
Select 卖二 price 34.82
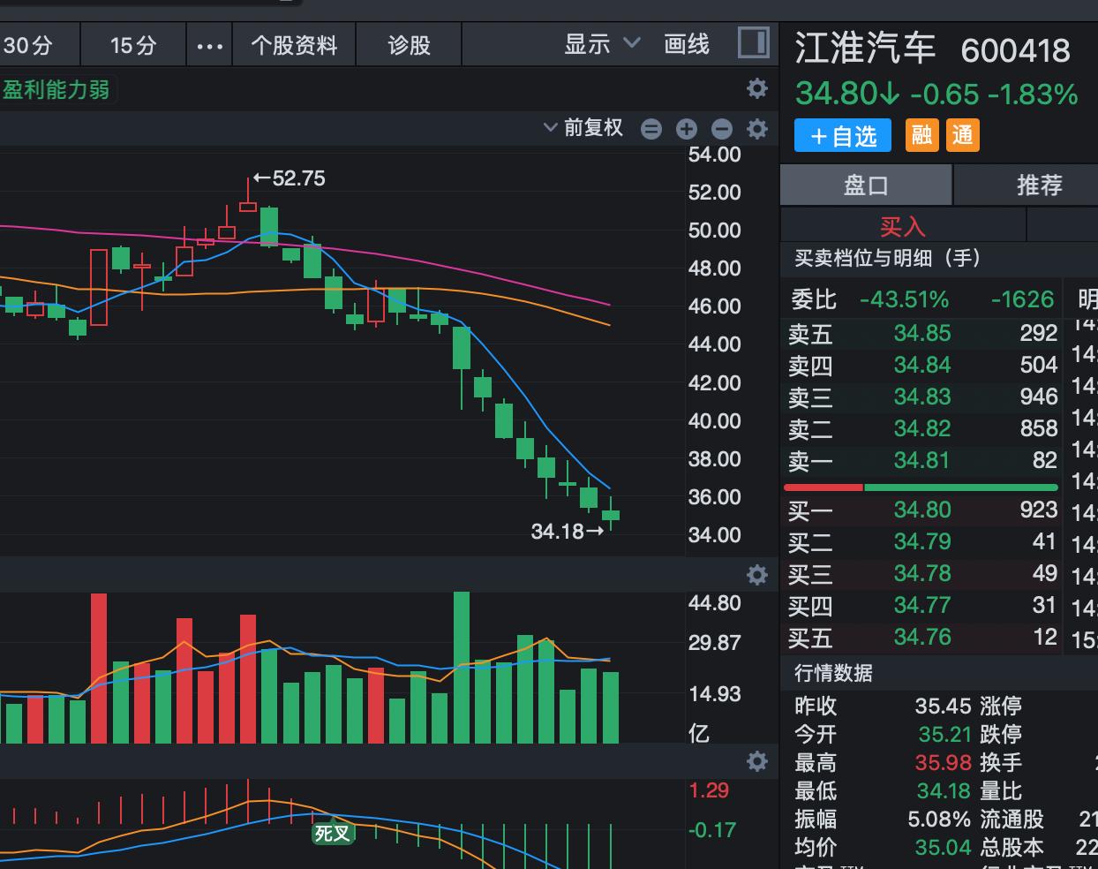pyautogui.click(x=922, y=428)
